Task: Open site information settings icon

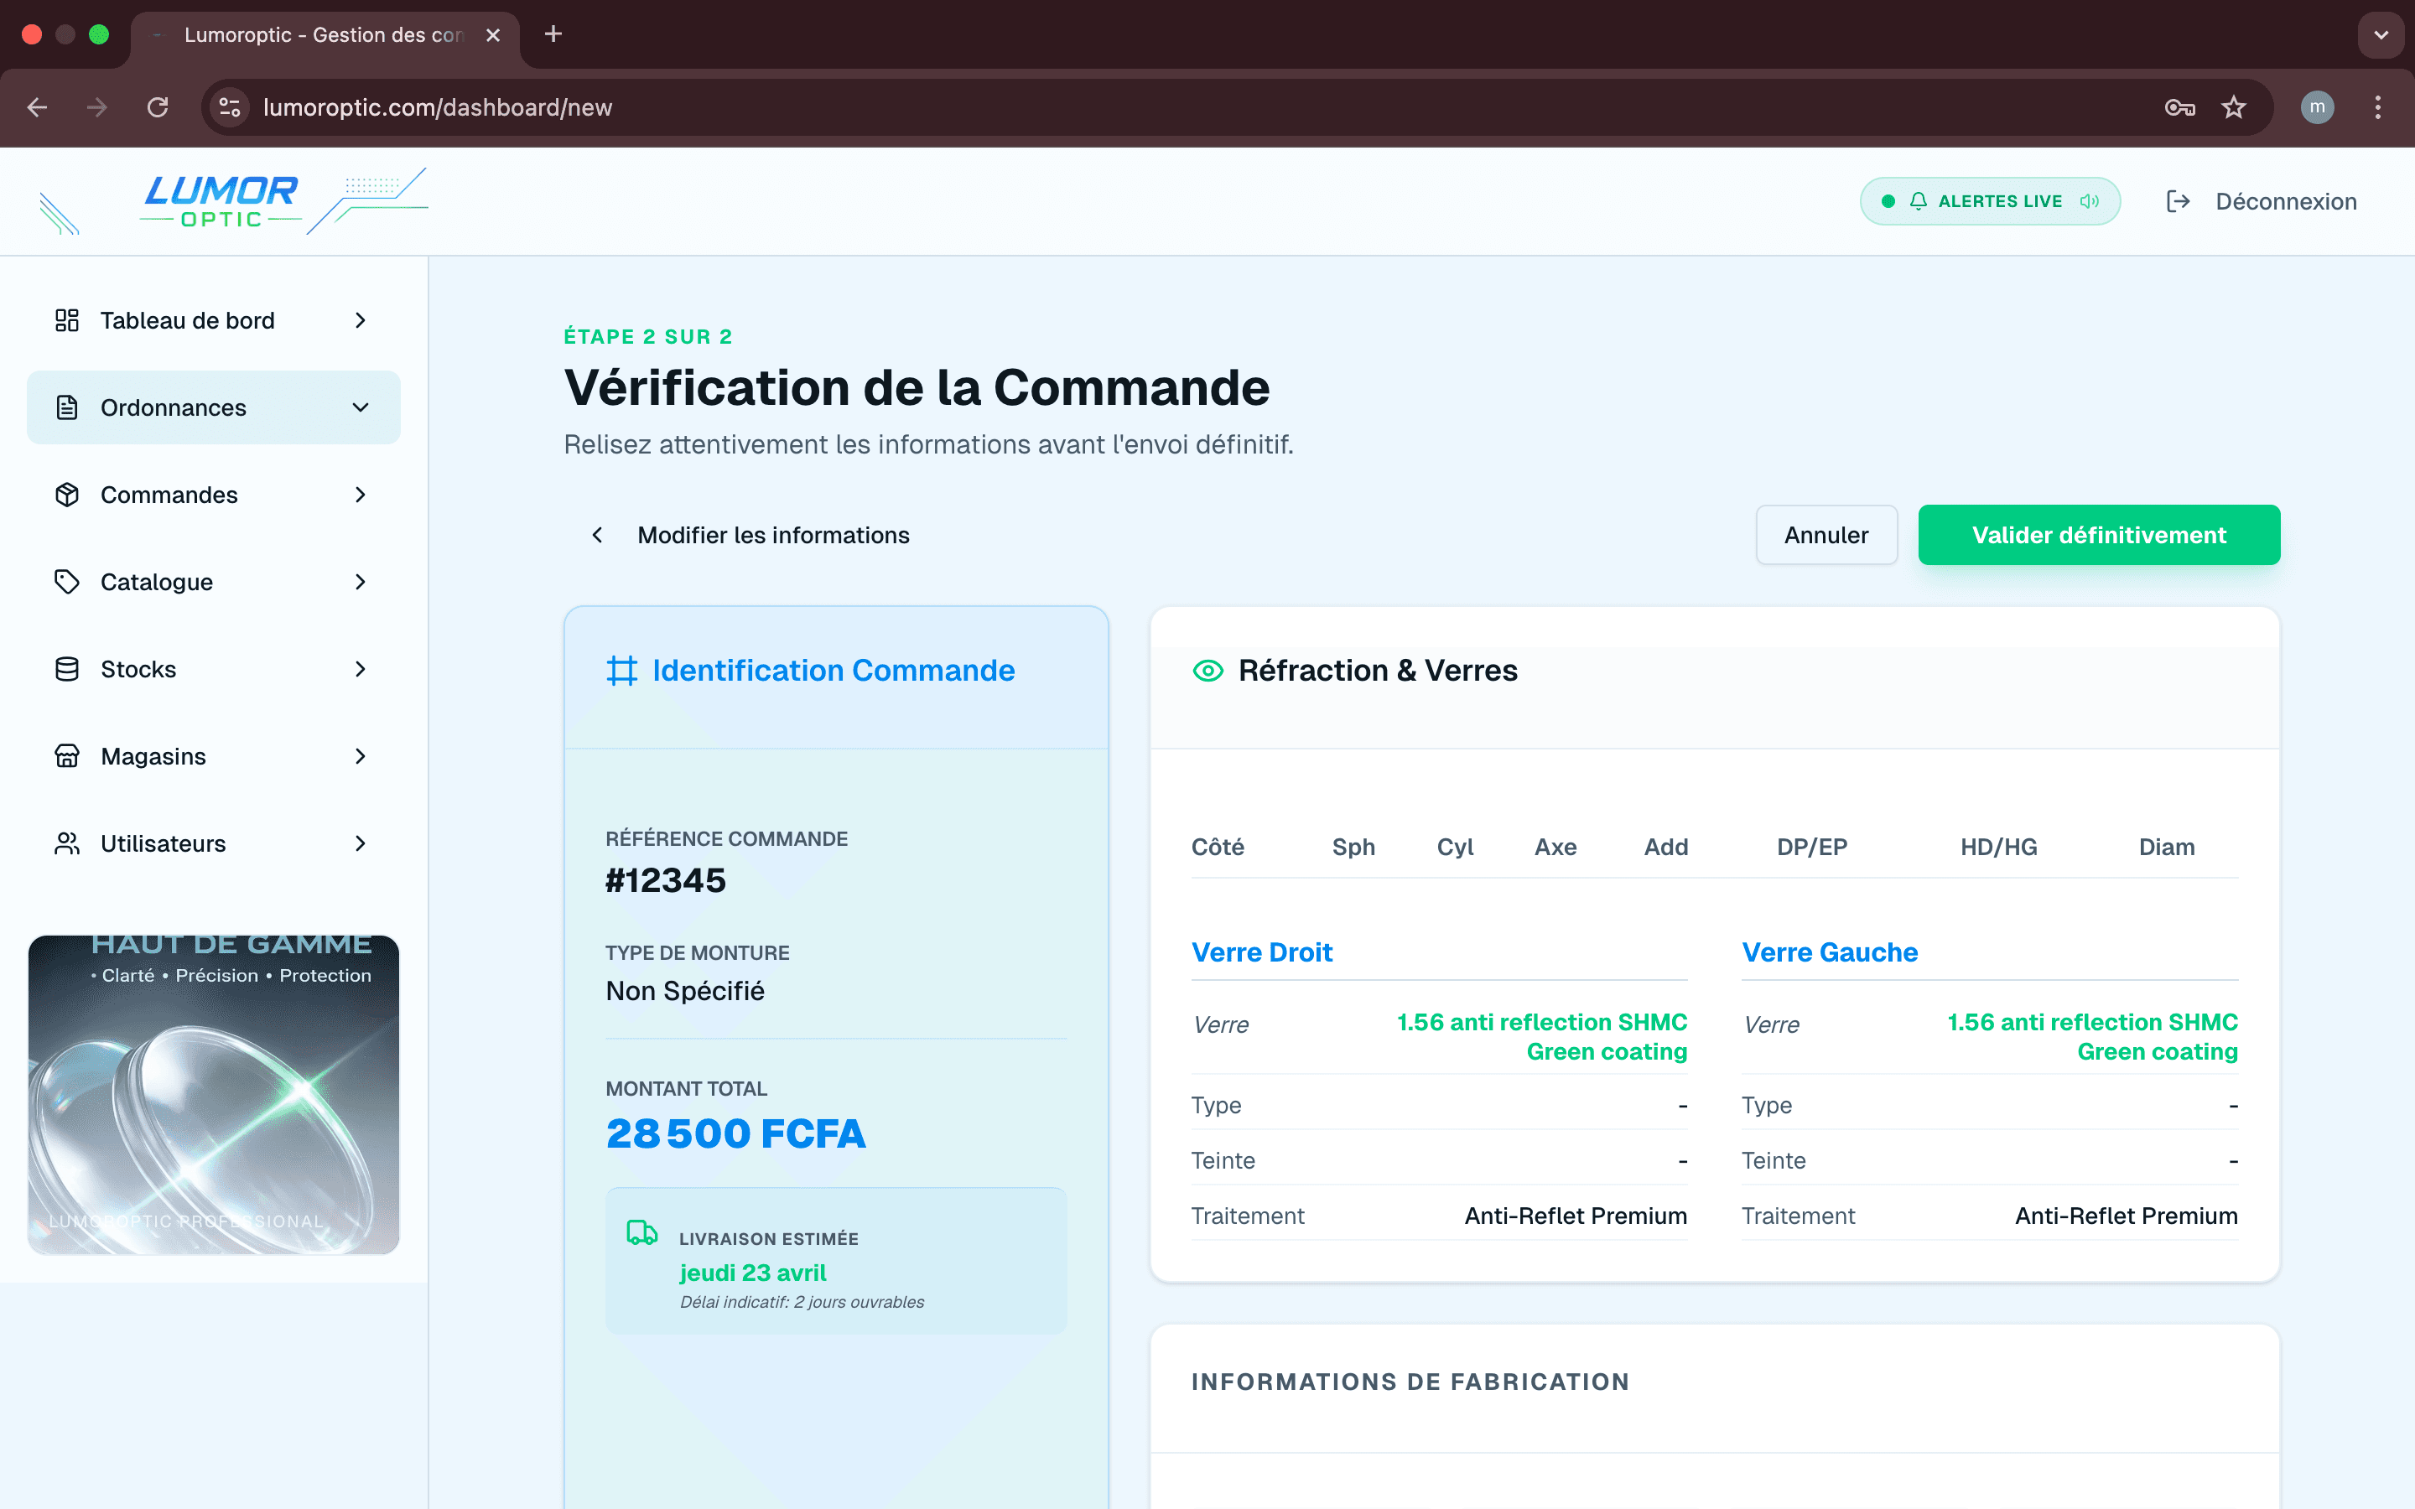Action: tap(230, 108)
